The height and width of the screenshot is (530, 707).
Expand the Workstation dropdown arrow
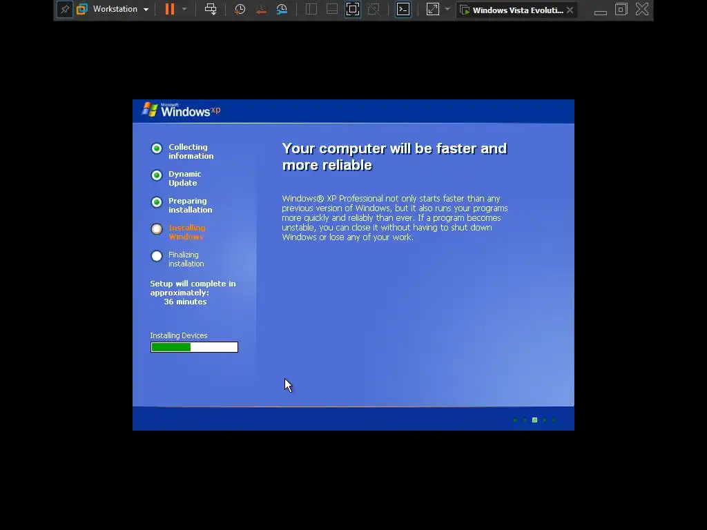point(146,10)
